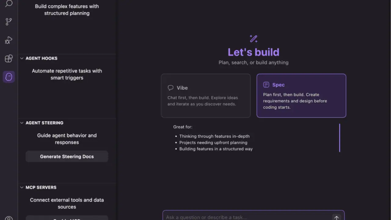Open the Accounts icon at the bottom of the activity bar

click(x=9, y=218)
